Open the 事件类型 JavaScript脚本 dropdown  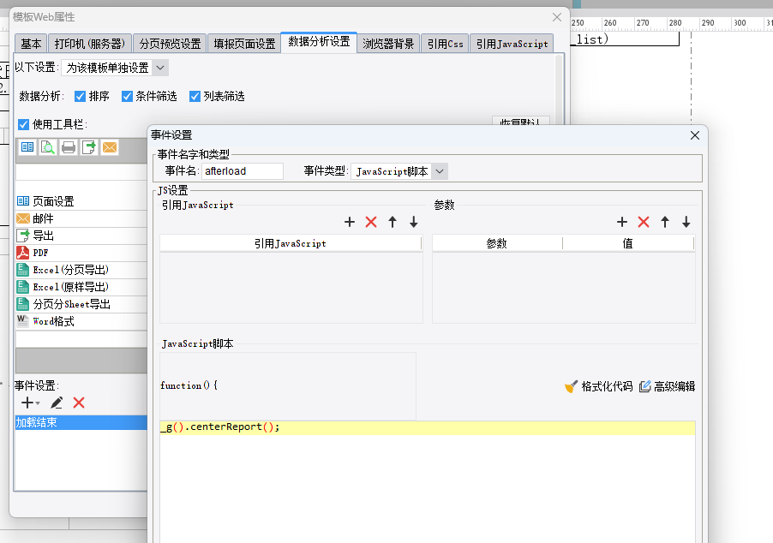coord(440,171)
